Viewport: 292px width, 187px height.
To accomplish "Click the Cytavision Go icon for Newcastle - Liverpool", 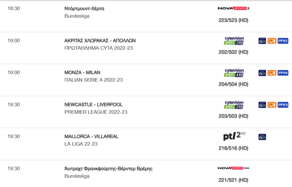I will pos(262,105).
